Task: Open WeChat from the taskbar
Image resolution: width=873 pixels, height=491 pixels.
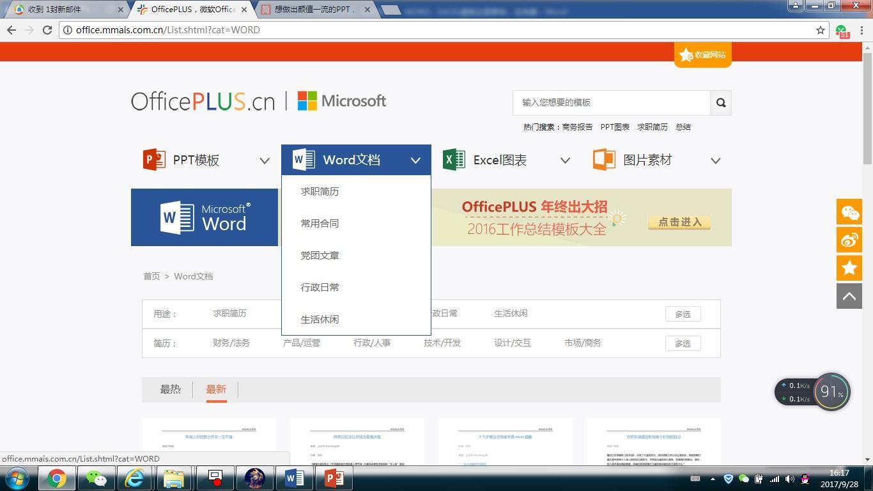Action: pos(96,478)
